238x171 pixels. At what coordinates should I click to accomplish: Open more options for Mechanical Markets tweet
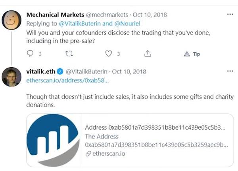click(x=230, y=15)
